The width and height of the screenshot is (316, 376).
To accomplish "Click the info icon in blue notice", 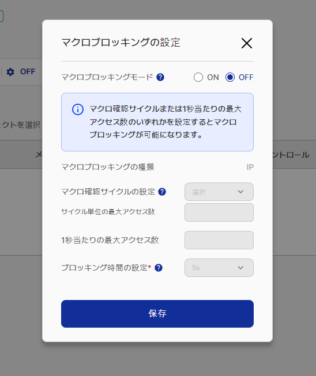I will (x=78, y=109).
